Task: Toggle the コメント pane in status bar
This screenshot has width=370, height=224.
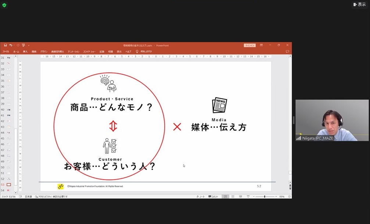Action: pos(213,196)
